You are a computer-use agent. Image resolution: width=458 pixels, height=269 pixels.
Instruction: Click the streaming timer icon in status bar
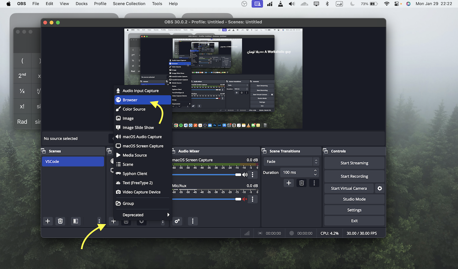tap(260, 233)
